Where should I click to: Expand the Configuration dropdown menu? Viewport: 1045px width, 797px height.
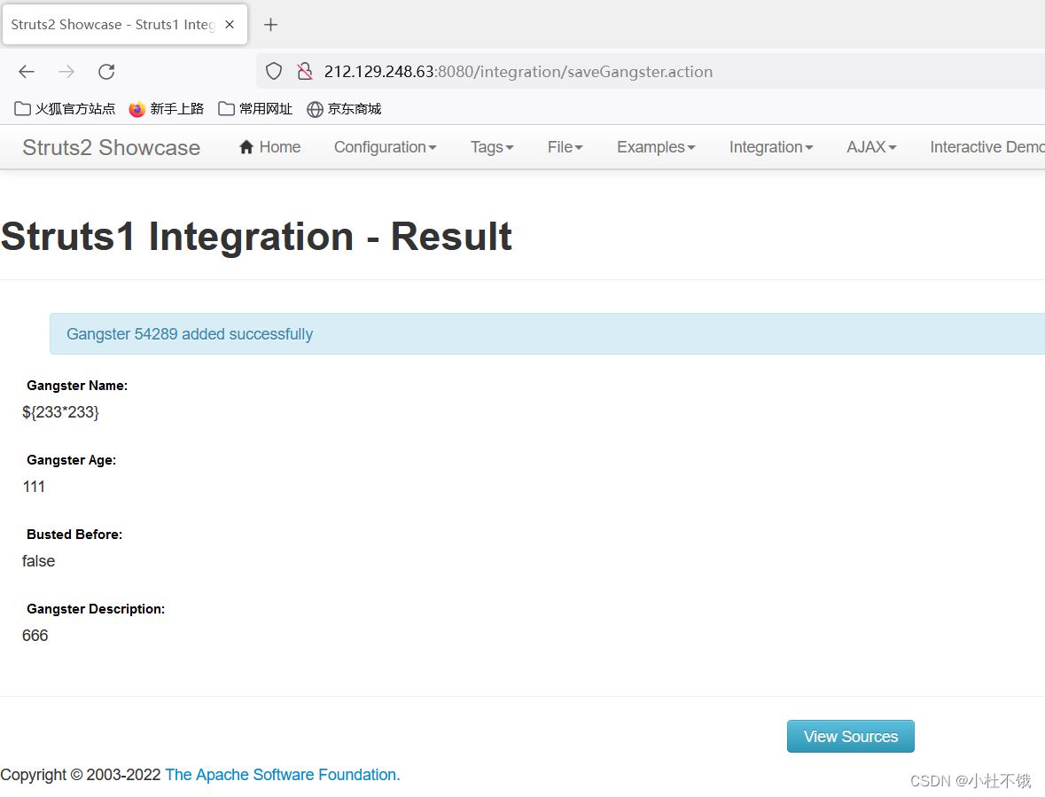point(386,147)
